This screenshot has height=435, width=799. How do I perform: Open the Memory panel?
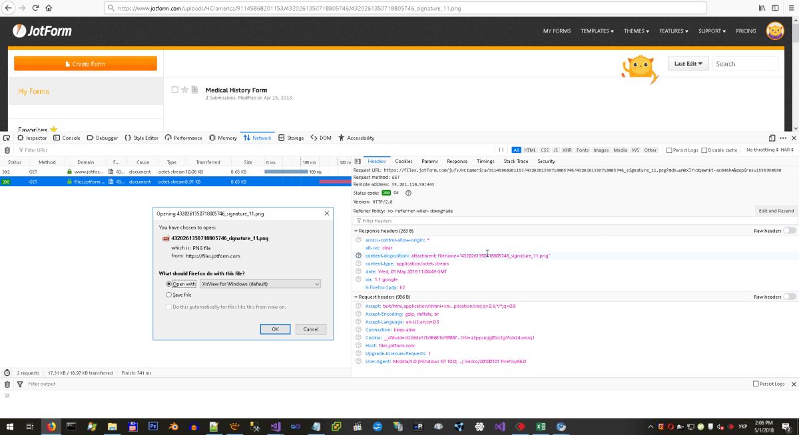(222, 138)
